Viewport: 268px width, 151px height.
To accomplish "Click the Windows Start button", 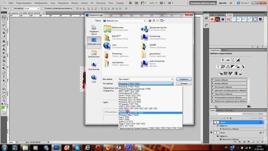I will 4,148.
